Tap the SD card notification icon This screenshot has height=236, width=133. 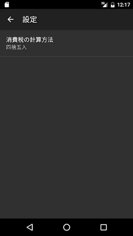pyautogui.click(x=7, y=4)
